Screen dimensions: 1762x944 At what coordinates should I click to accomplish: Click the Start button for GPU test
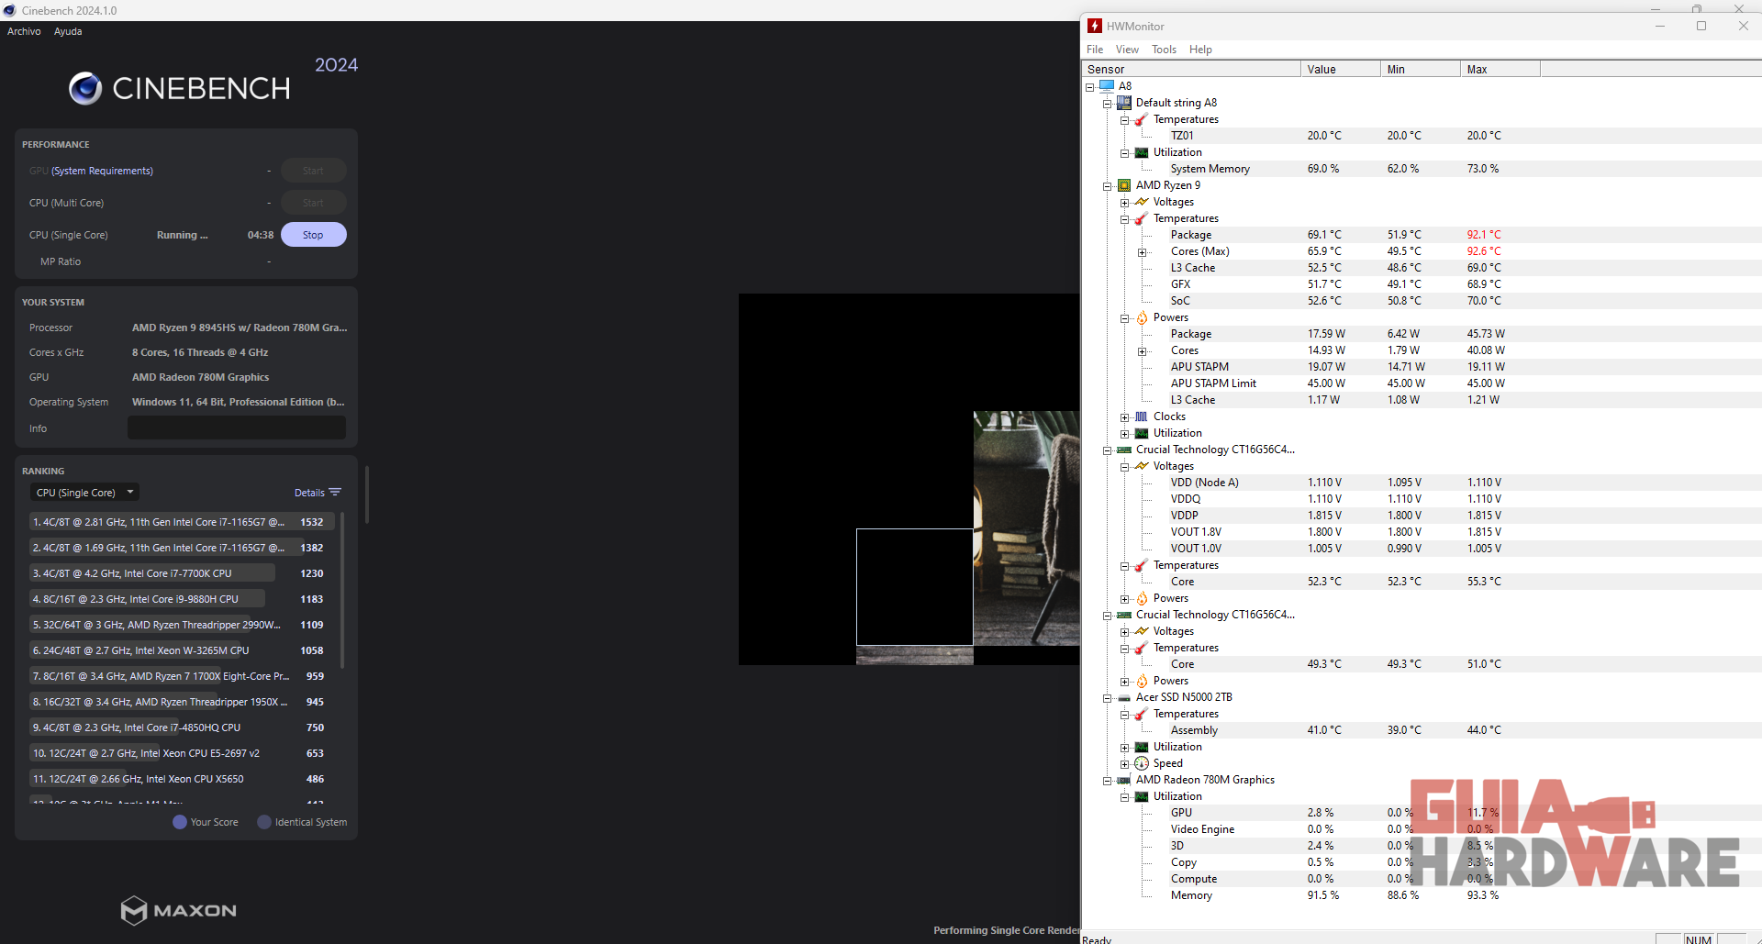[313, 171]
